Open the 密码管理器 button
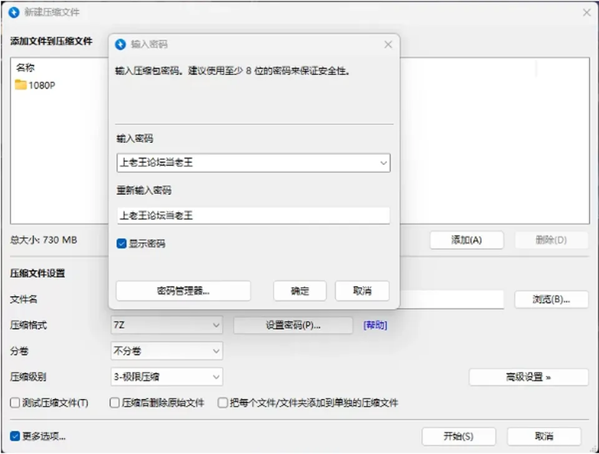This screenshot has height=454, width=599. [x=183, y=291]
